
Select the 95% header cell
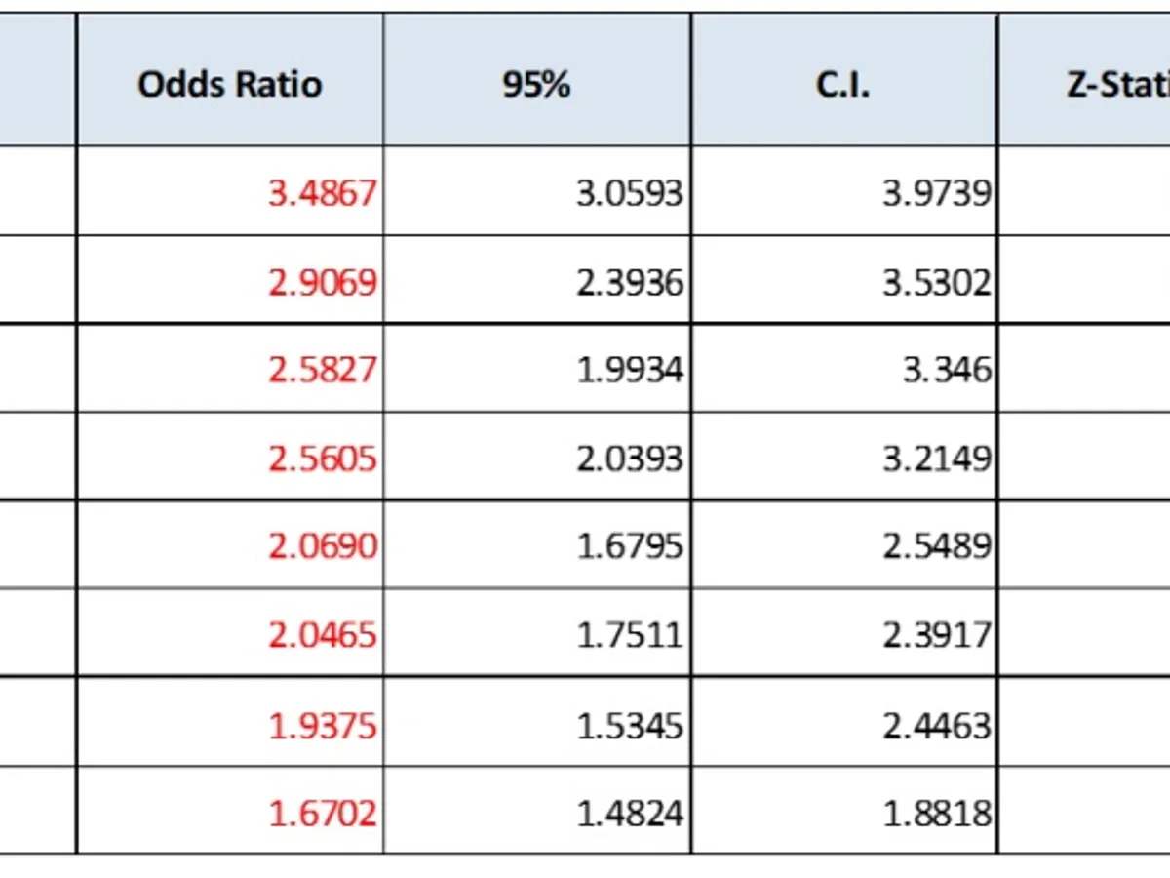pyautogui.click(x=536, y=85)
